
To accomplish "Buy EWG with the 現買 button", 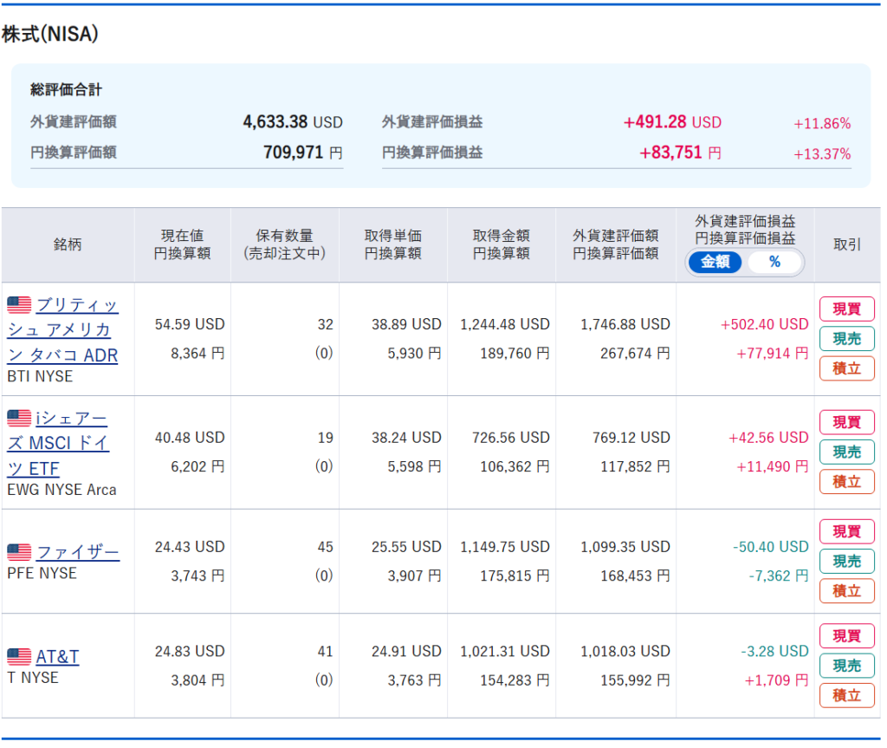I will (x=846, y=422).
